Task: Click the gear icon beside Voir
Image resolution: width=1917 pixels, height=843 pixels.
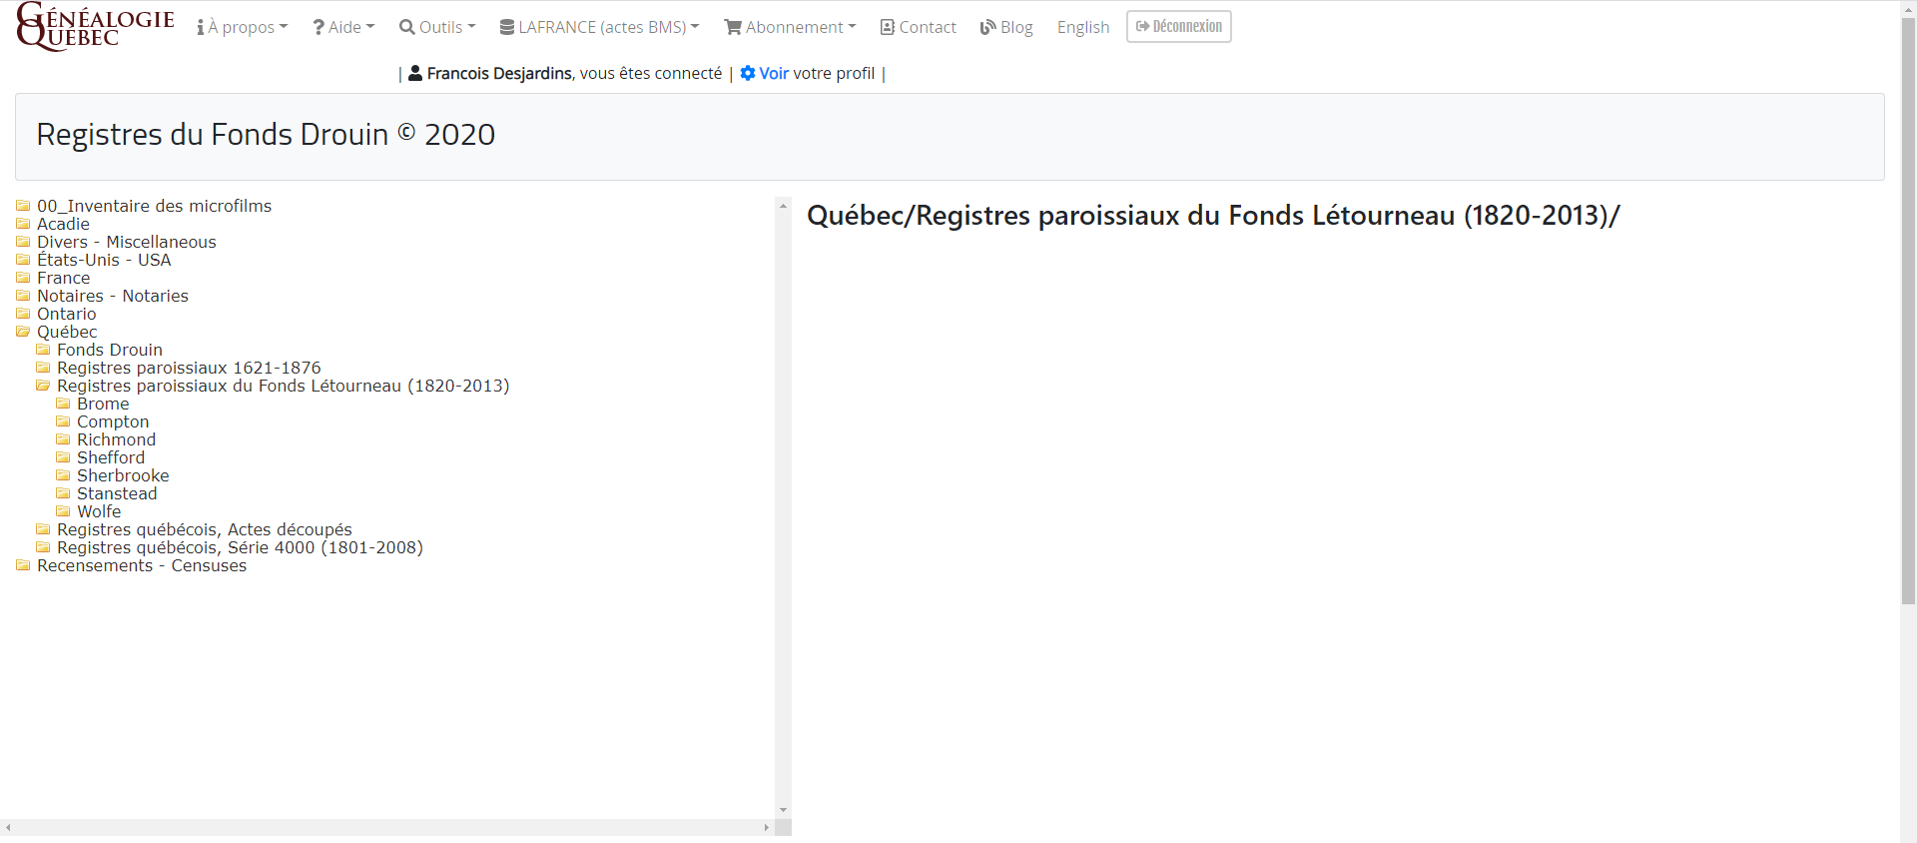Action: (748, 73)
